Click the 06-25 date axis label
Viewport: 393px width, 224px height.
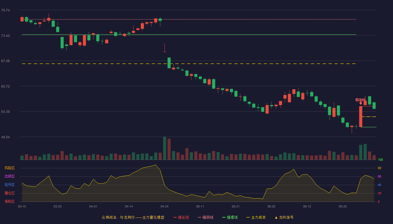[343, 206]
